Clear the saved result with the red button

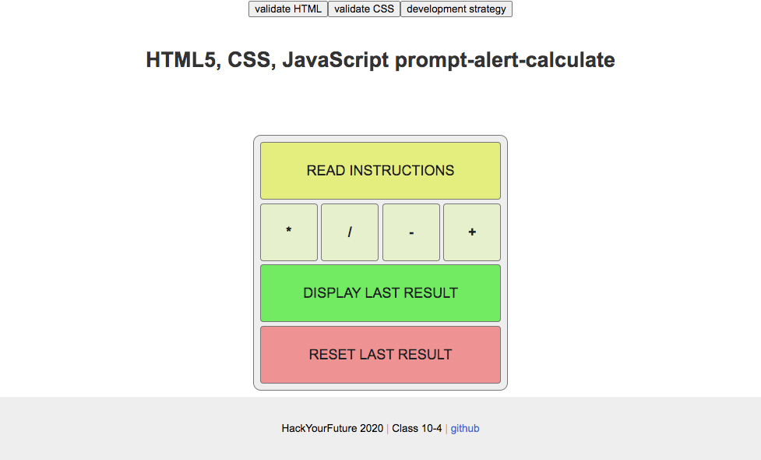[x=380, y=354]
